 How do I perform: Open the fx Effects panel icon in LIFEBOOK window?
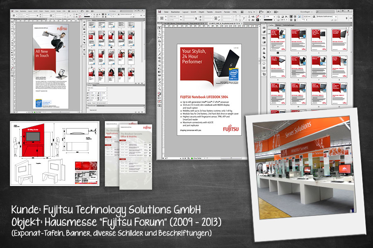click(264, 48)
